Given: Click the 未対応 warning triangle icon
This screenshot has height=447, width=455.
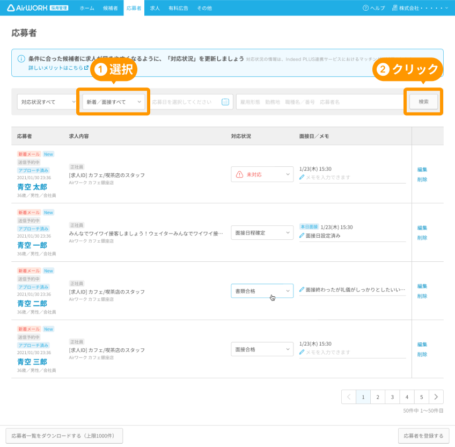Looking at the screenshot, I should click(239, 174).
